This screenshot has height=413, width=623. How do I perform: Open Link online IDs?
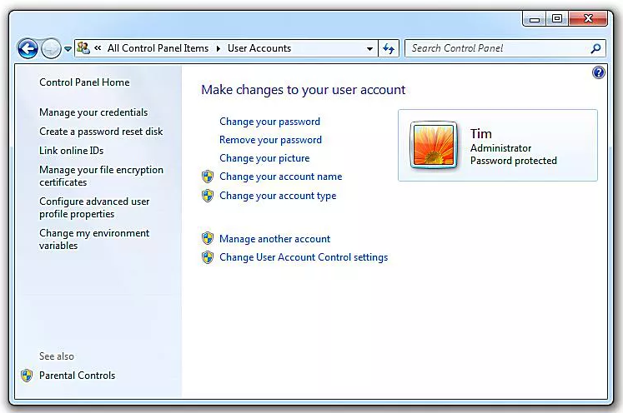click(71, 151)
